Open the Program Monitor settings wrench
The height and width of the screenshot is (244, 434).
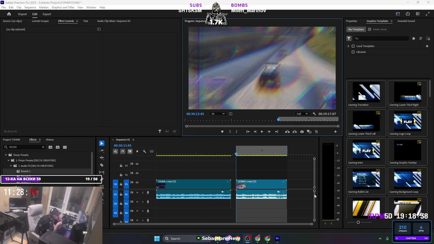pos(314,114)
